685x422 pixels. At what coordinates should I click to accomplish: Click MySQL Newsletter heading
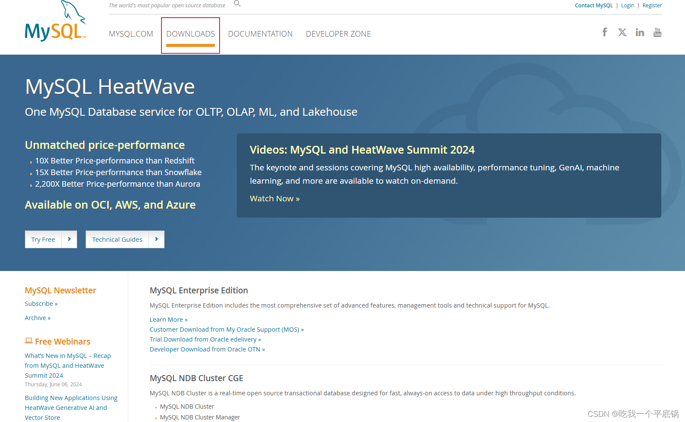pyautogui.click(x=61, y=290)
